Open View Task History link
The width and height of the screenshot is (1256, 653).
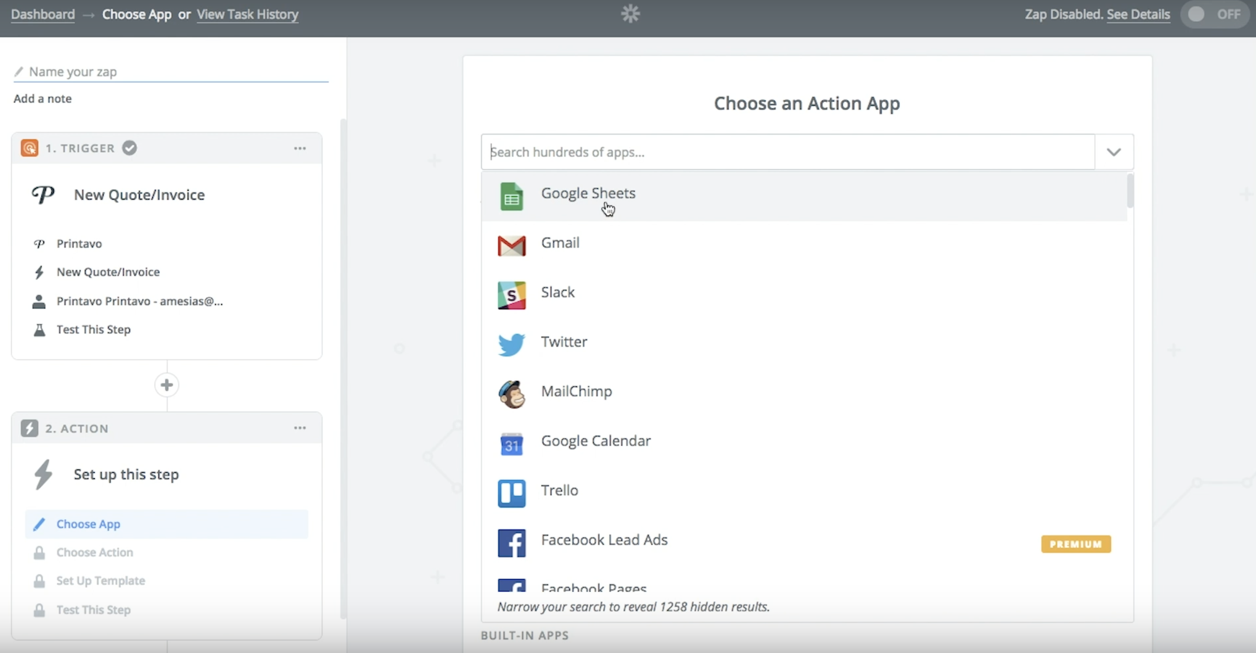[247, 14]
